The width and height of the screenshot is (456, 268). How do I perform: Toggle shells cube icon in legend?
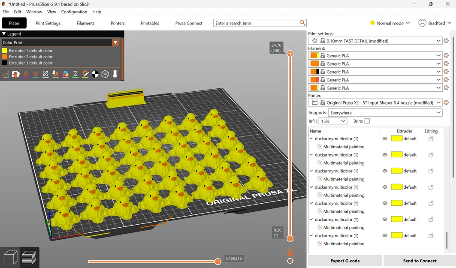(x=105, y=75)
